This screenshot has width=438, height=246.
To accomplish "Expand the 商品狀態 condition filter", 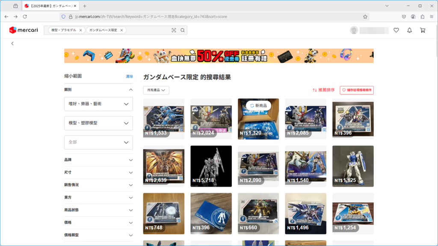I will (98, 210).
